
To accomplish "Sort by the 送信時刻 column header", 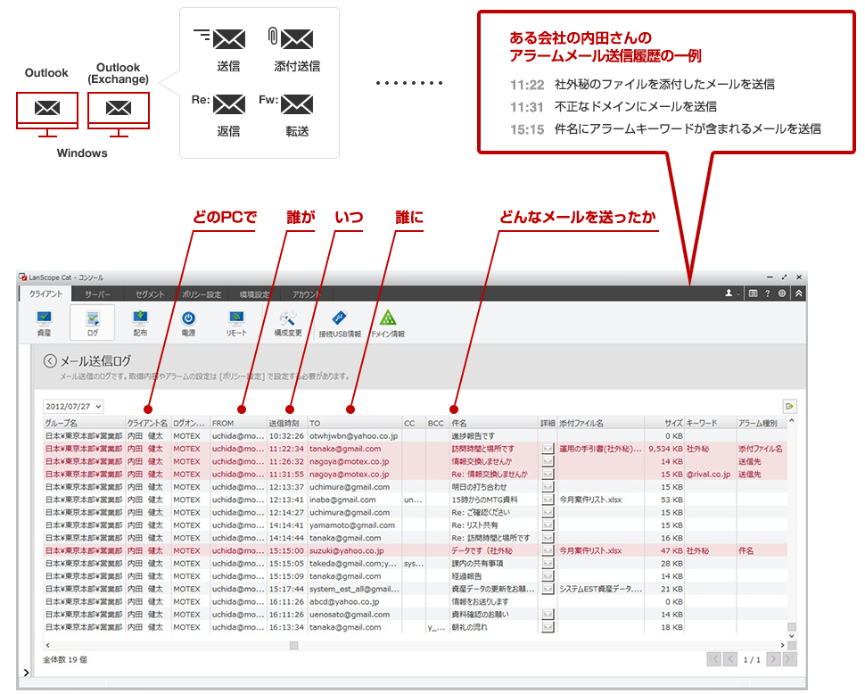I will (x=287, y=423).
